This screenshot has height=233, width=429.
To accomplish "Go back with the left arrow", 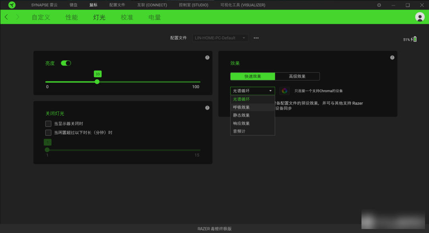I will coord(6,17).
